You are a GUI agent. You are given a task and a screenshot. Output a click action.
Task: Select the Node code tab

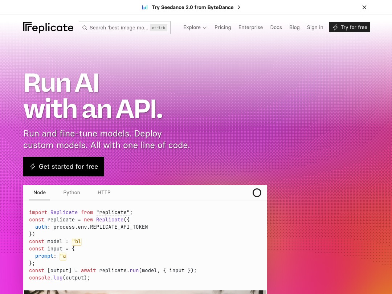click(40, 192)
